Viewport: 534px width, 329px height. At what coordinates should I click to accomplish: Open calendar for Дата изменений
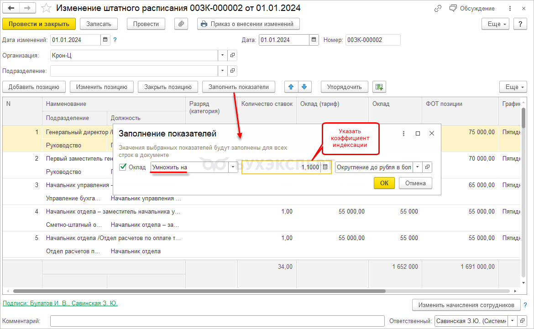(x=105, y=40)
